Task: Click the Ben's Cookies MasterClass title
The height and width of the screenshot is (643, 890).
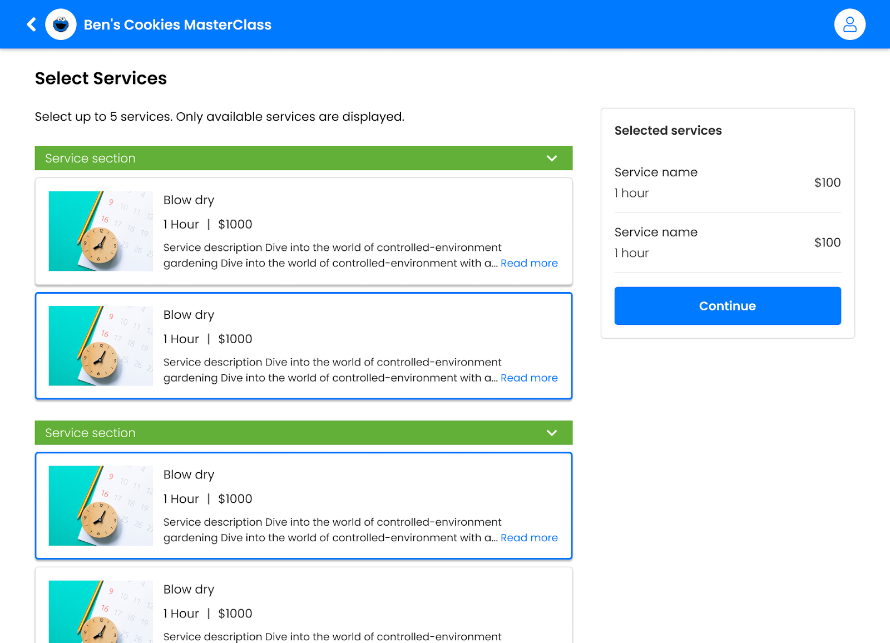Action: tap(177, 25)
